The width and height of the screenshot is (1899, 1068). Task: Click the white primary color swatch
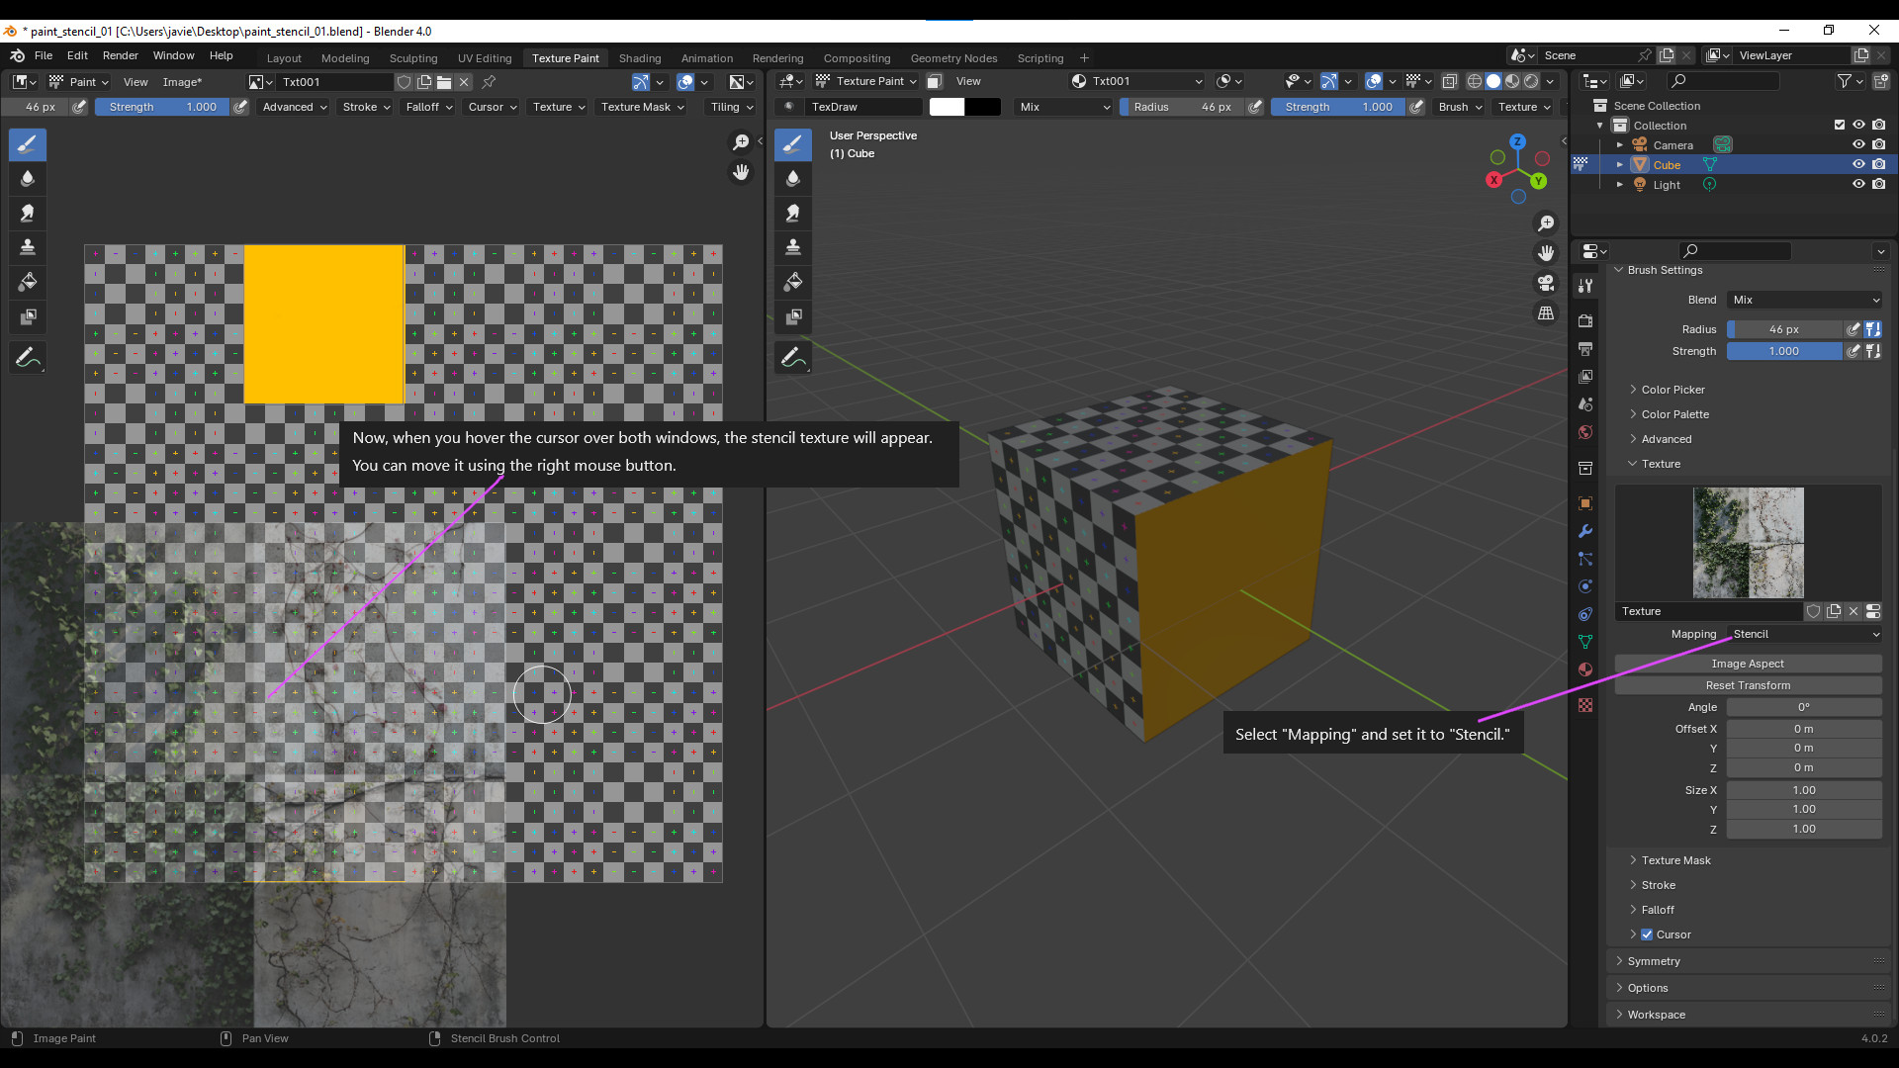pyautogui.click(x=947, y=107)
